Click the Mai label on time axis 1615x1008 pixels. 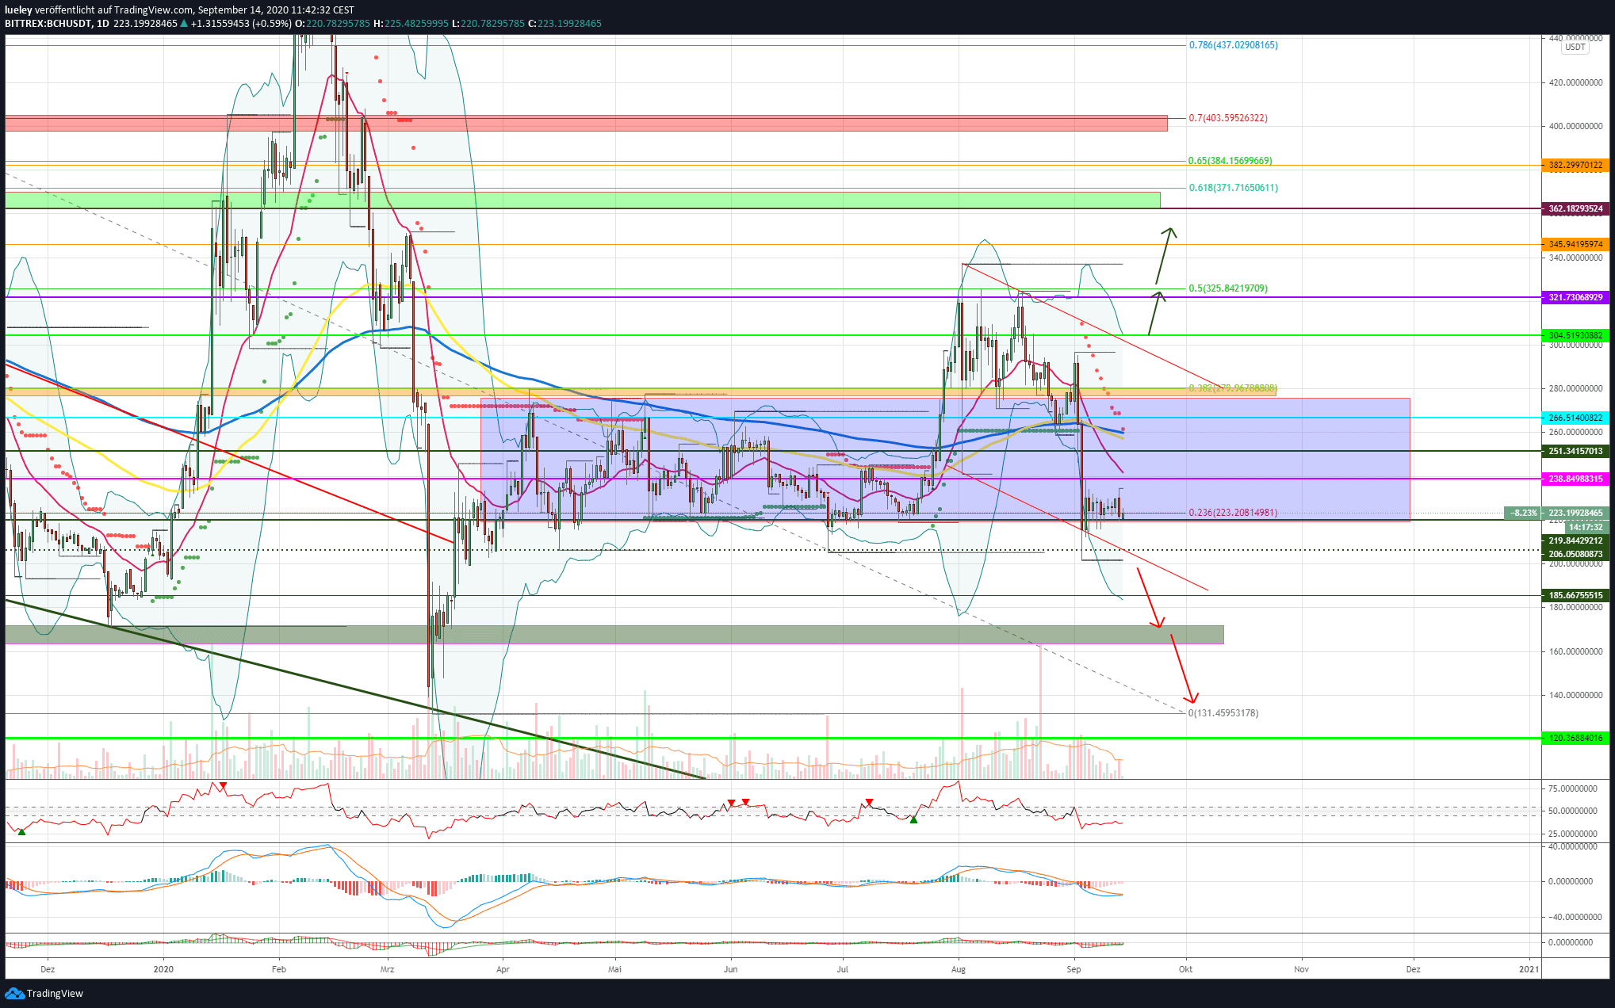(x=614, y=969)
